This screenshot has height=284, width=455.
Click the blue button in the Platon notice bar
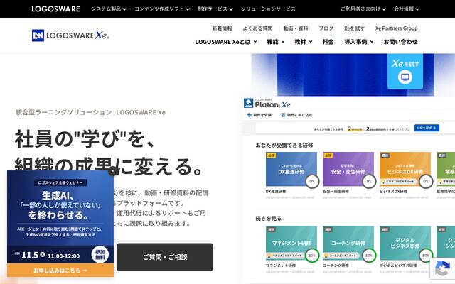[427, 128]
